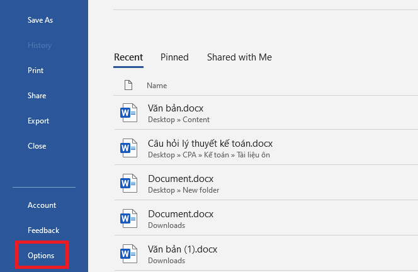
Task: Click the file icon in the column header
Action: click(x=128, y=85)
